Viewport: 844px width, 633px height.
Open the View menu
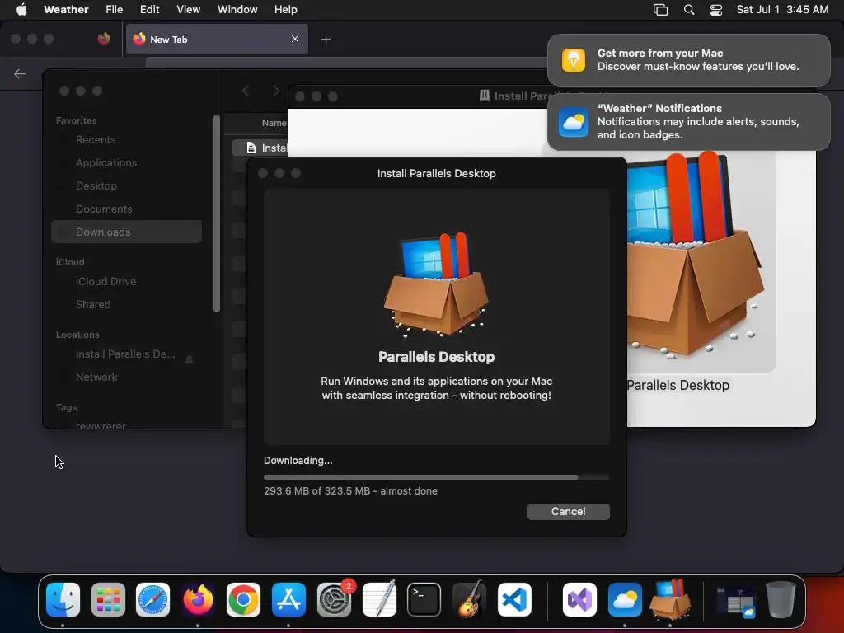pyautogui.click(x=189, y=9)
